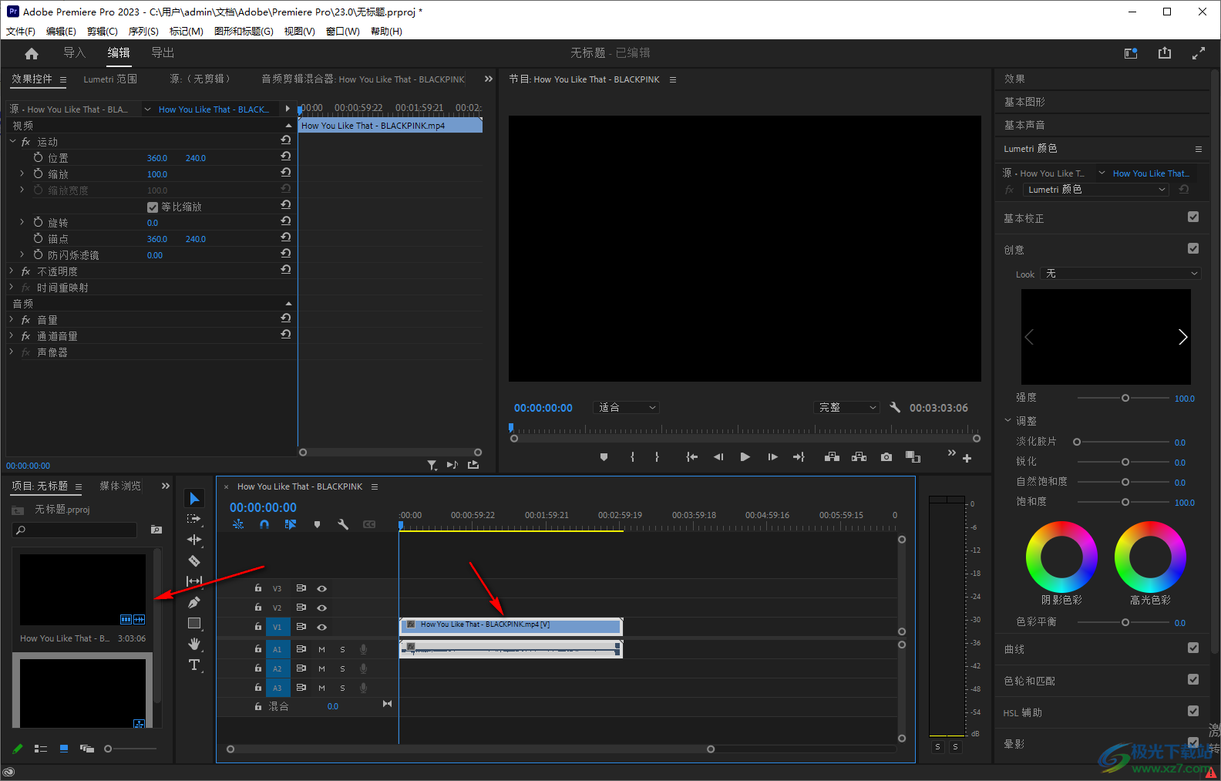Screen dimensions: 1221x781
Task: Open Program monitor settings wrench
Action: point(895,407)
